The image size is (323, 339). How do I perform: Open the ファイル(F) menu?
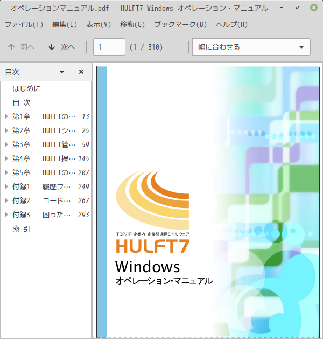click(24, 24)
